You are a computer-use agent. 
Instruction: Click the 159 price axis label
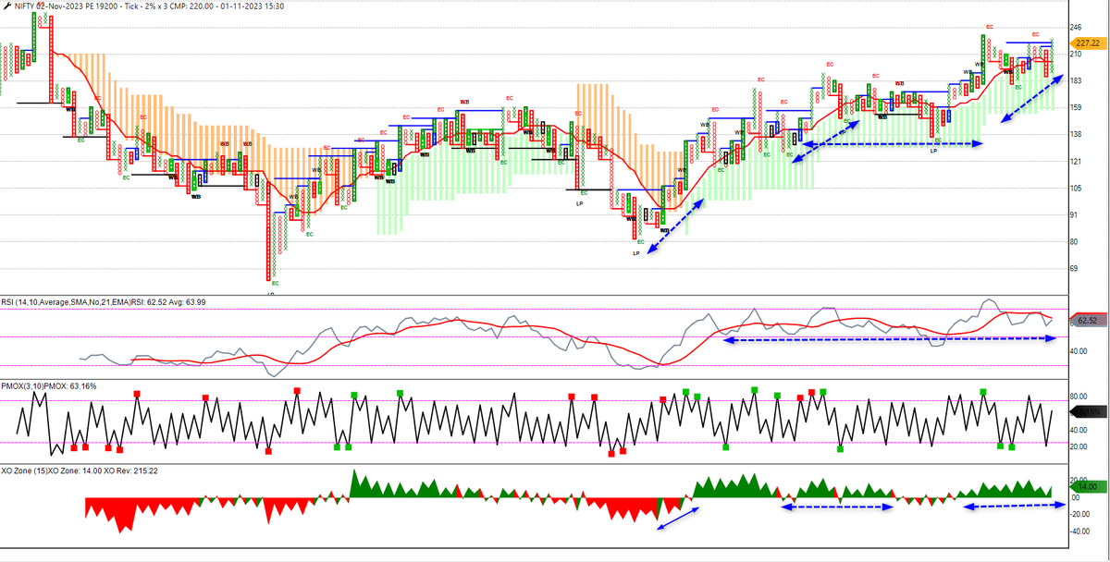coord(1076,108)
